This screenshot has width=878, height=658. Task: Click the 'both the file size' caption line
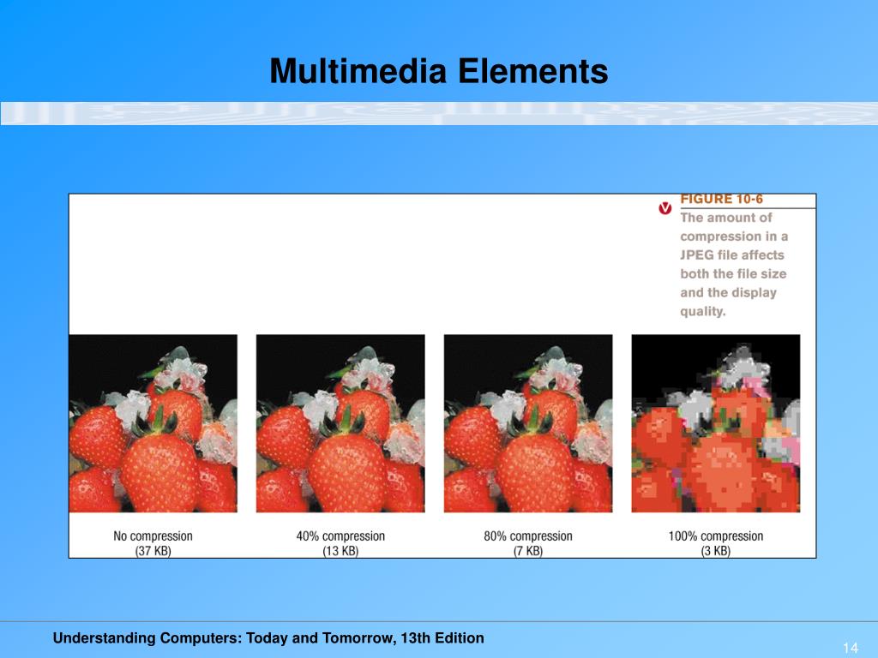coord(734,273)
